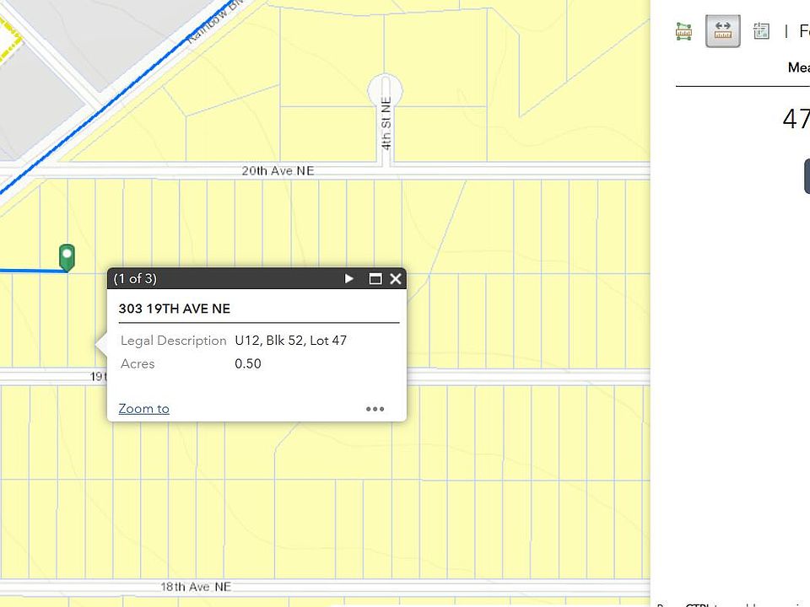Select the distance measurement ruler tool
Image resolution: width=810 pixels, height=607 pixels.
(723, 31)
